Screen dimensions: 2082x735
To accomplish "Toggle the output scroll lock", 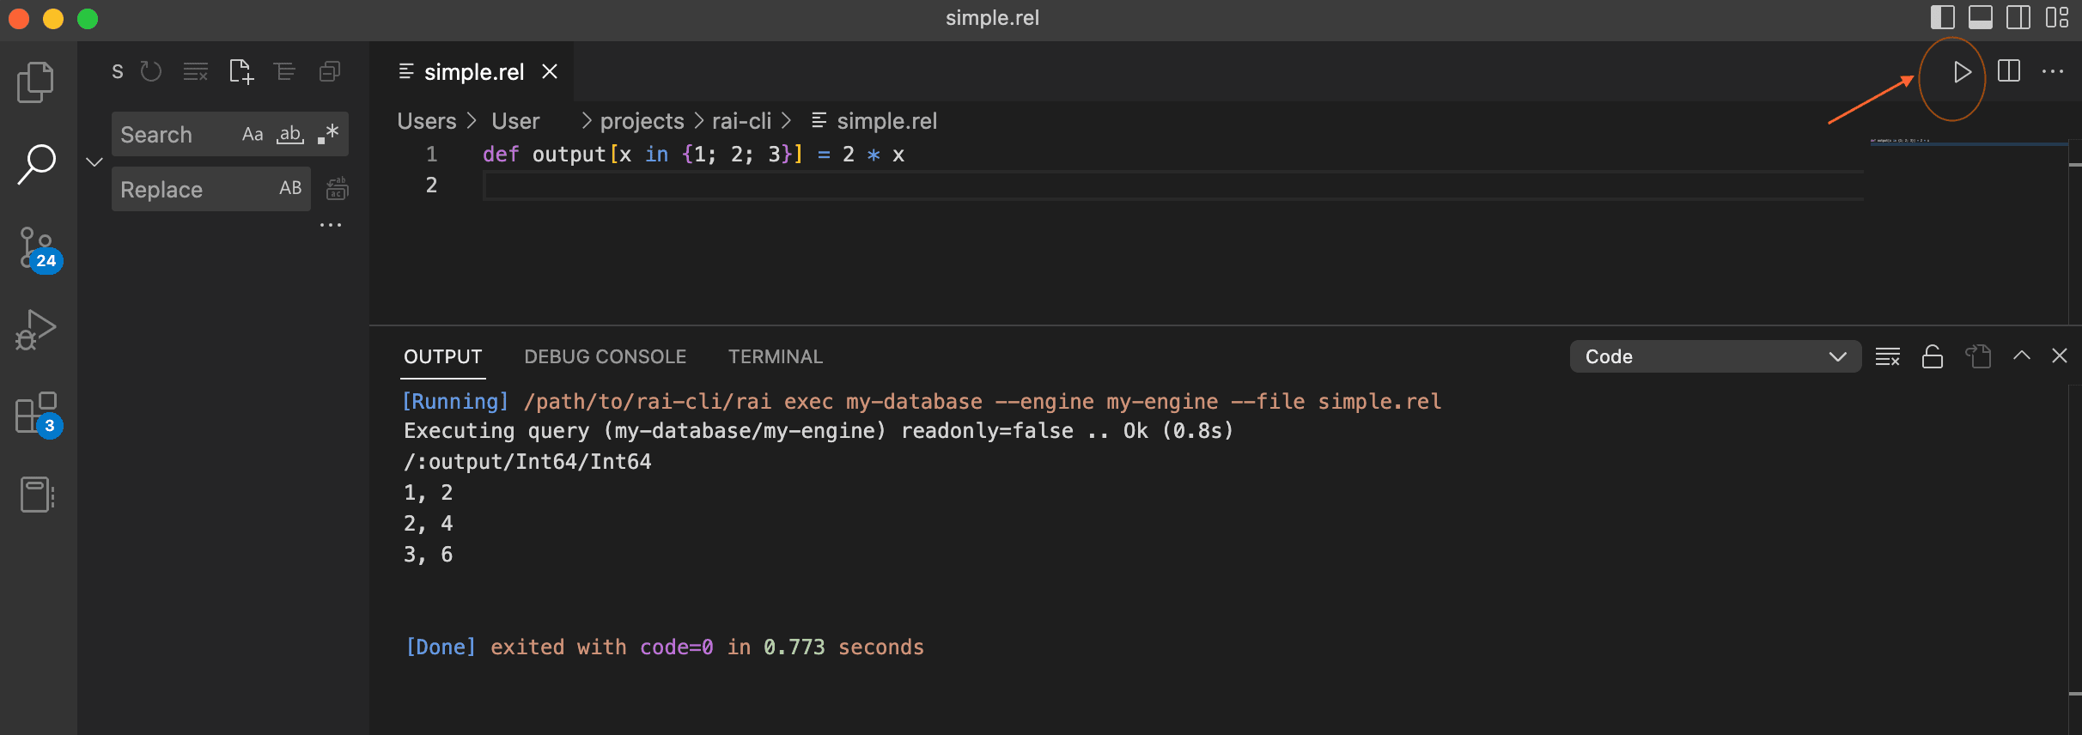I will coord(1933,356).
